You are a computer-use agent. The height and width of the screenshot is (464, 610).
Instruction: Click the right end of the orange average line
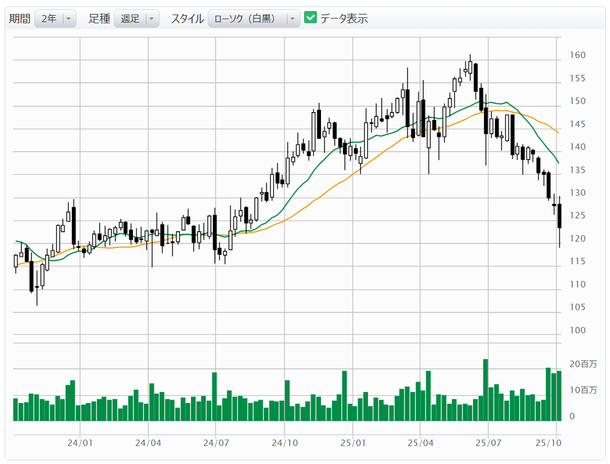click(558, 132)
